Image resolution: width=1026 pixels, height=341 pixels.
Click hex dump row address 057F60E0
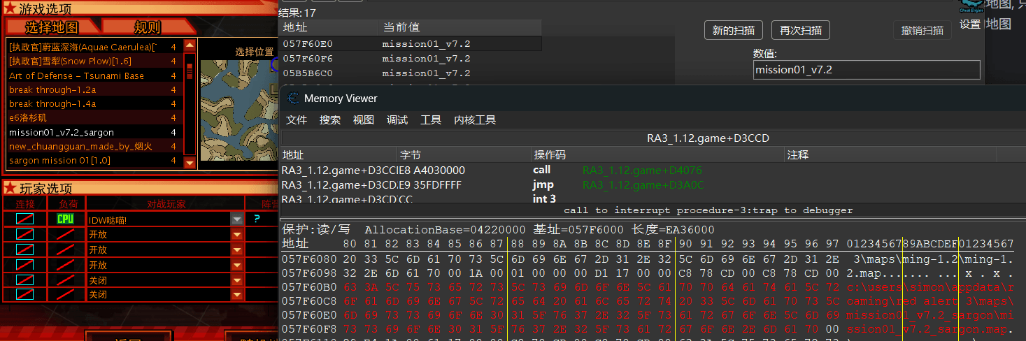pos(308,314)
